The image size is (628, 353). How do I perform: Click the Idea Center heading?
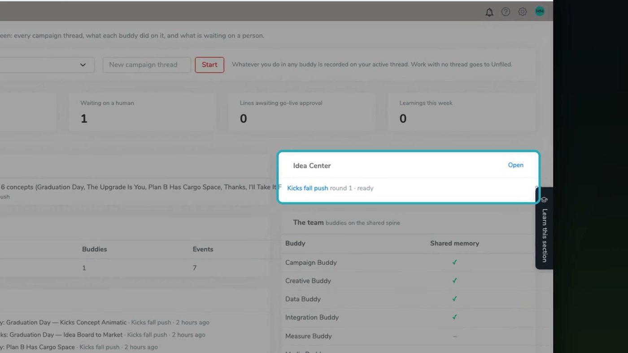[x=312, y=166]
